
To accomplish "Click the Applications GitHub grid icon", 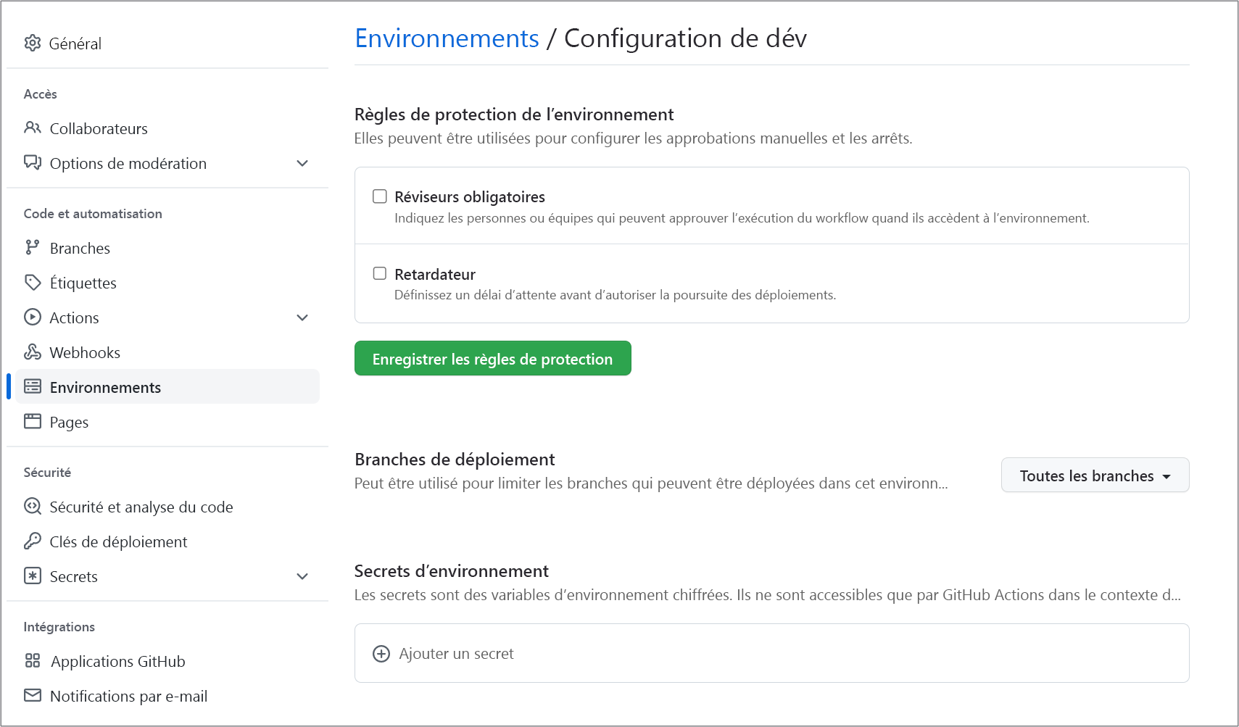I will (x=33, y=660).
